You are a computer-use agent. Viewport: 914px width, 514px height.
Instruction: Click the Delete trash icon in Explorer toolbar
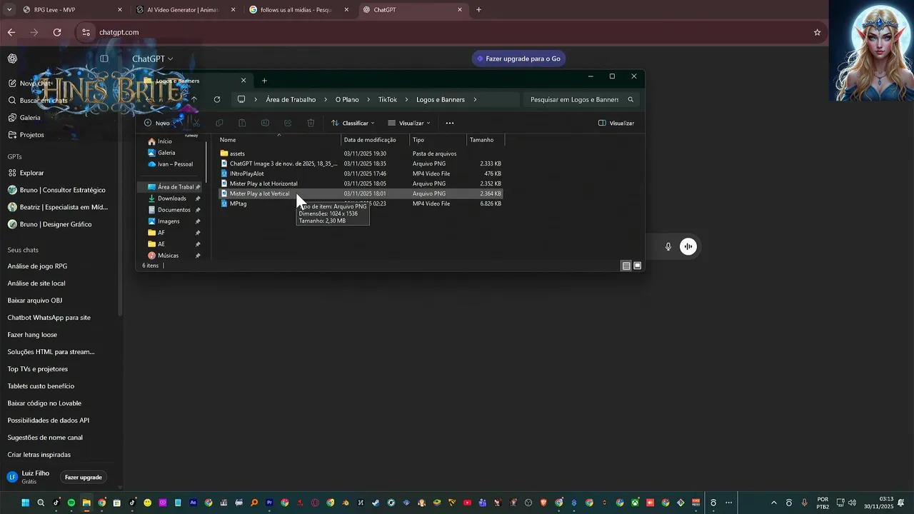pyautogui.click(x=311, y=123)
